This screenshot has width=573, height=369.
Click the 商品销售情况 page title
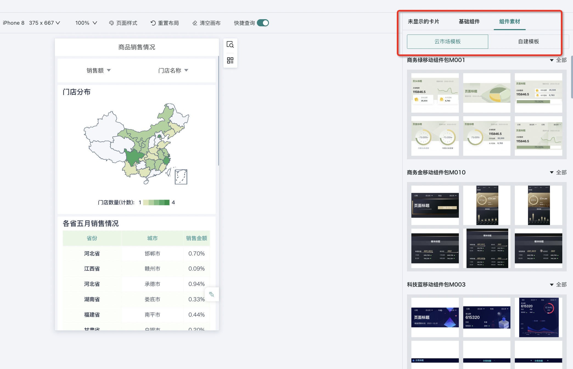(137, 47)
